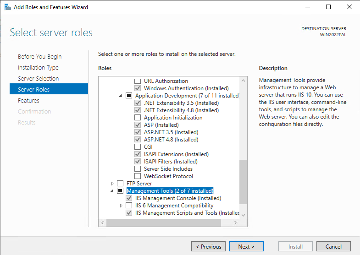Click the wizard icon in the title bar
This screenshot has width=360, height=255.
[8, 7]
